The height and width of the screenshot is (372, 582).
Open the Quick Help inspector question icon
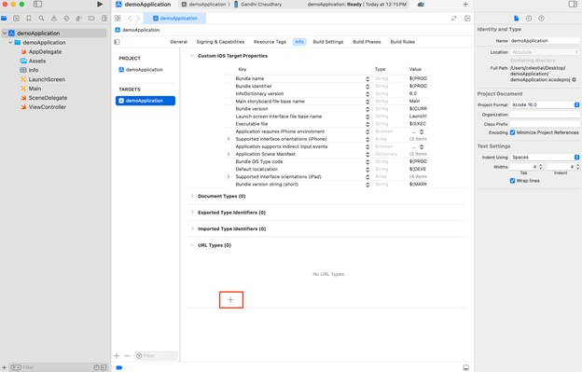541,18
